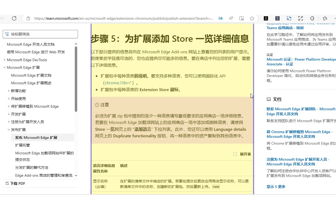
Task: Click the sidebar scrollbar down arrow
Action: pyautogui.click(x=76, y=176)
